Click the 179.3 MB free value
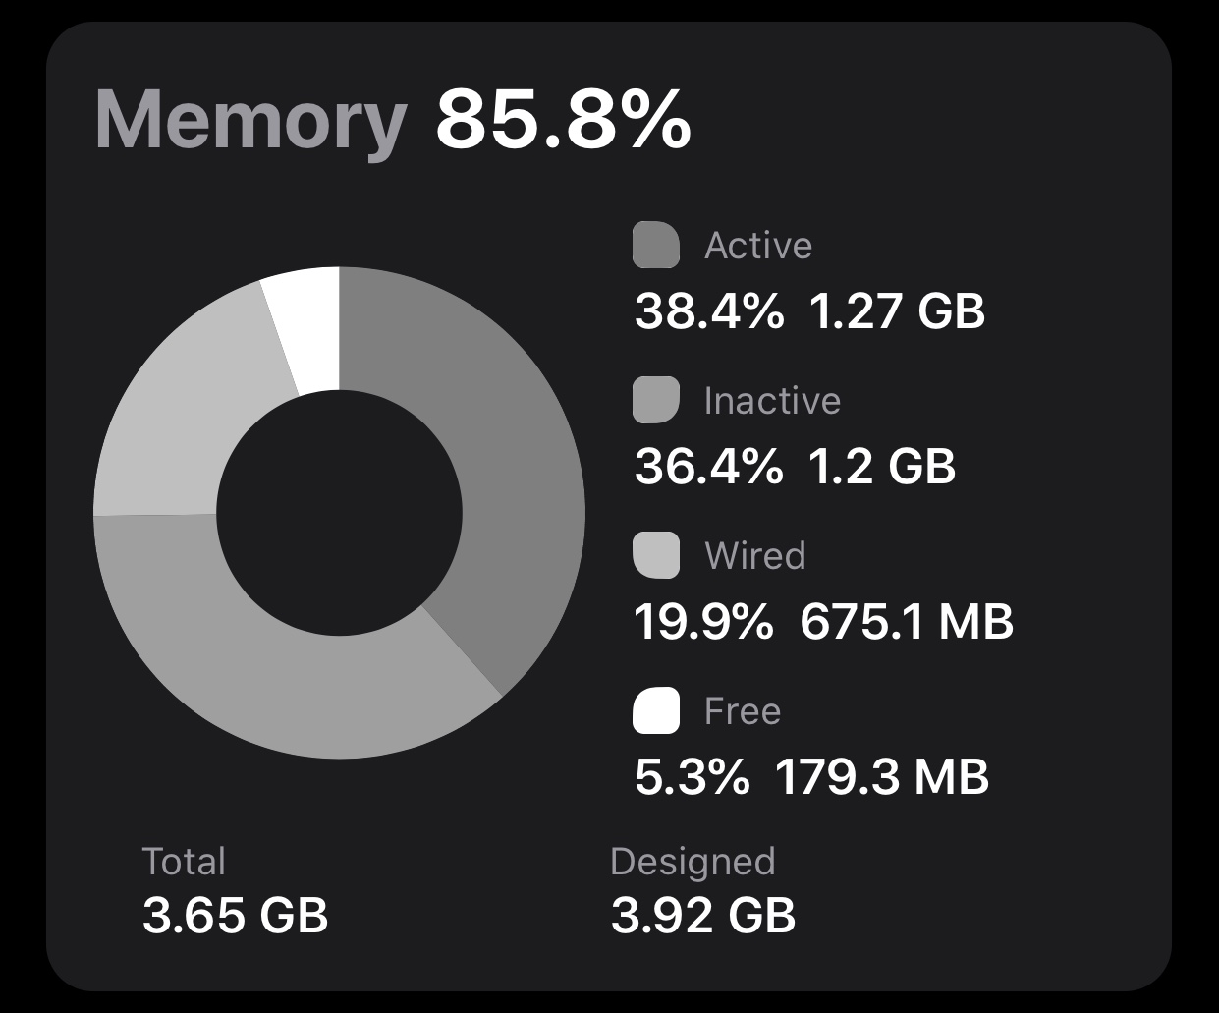Screen dimensions: 1219x1013 (x=881, y=777)
